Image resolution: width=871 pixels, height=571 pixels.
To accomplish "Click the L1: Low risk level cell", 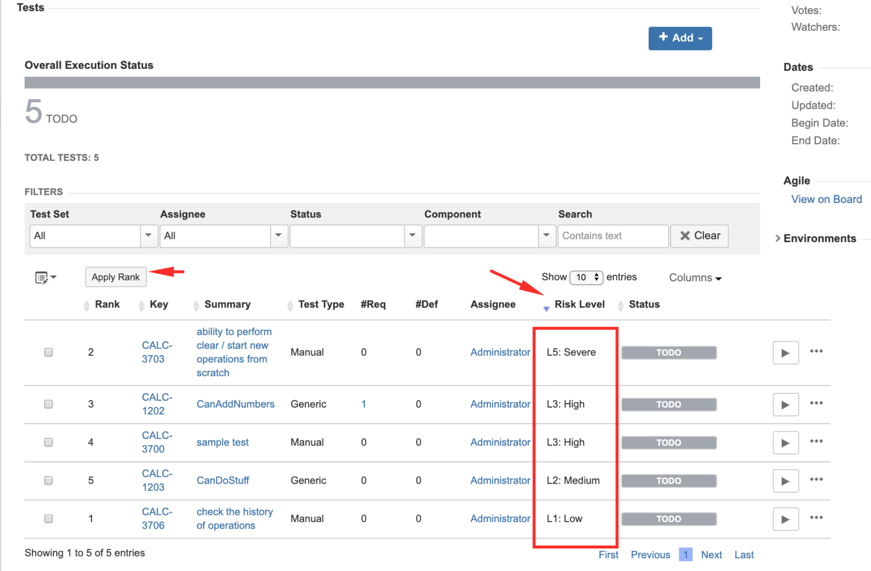I will [564, 519].
